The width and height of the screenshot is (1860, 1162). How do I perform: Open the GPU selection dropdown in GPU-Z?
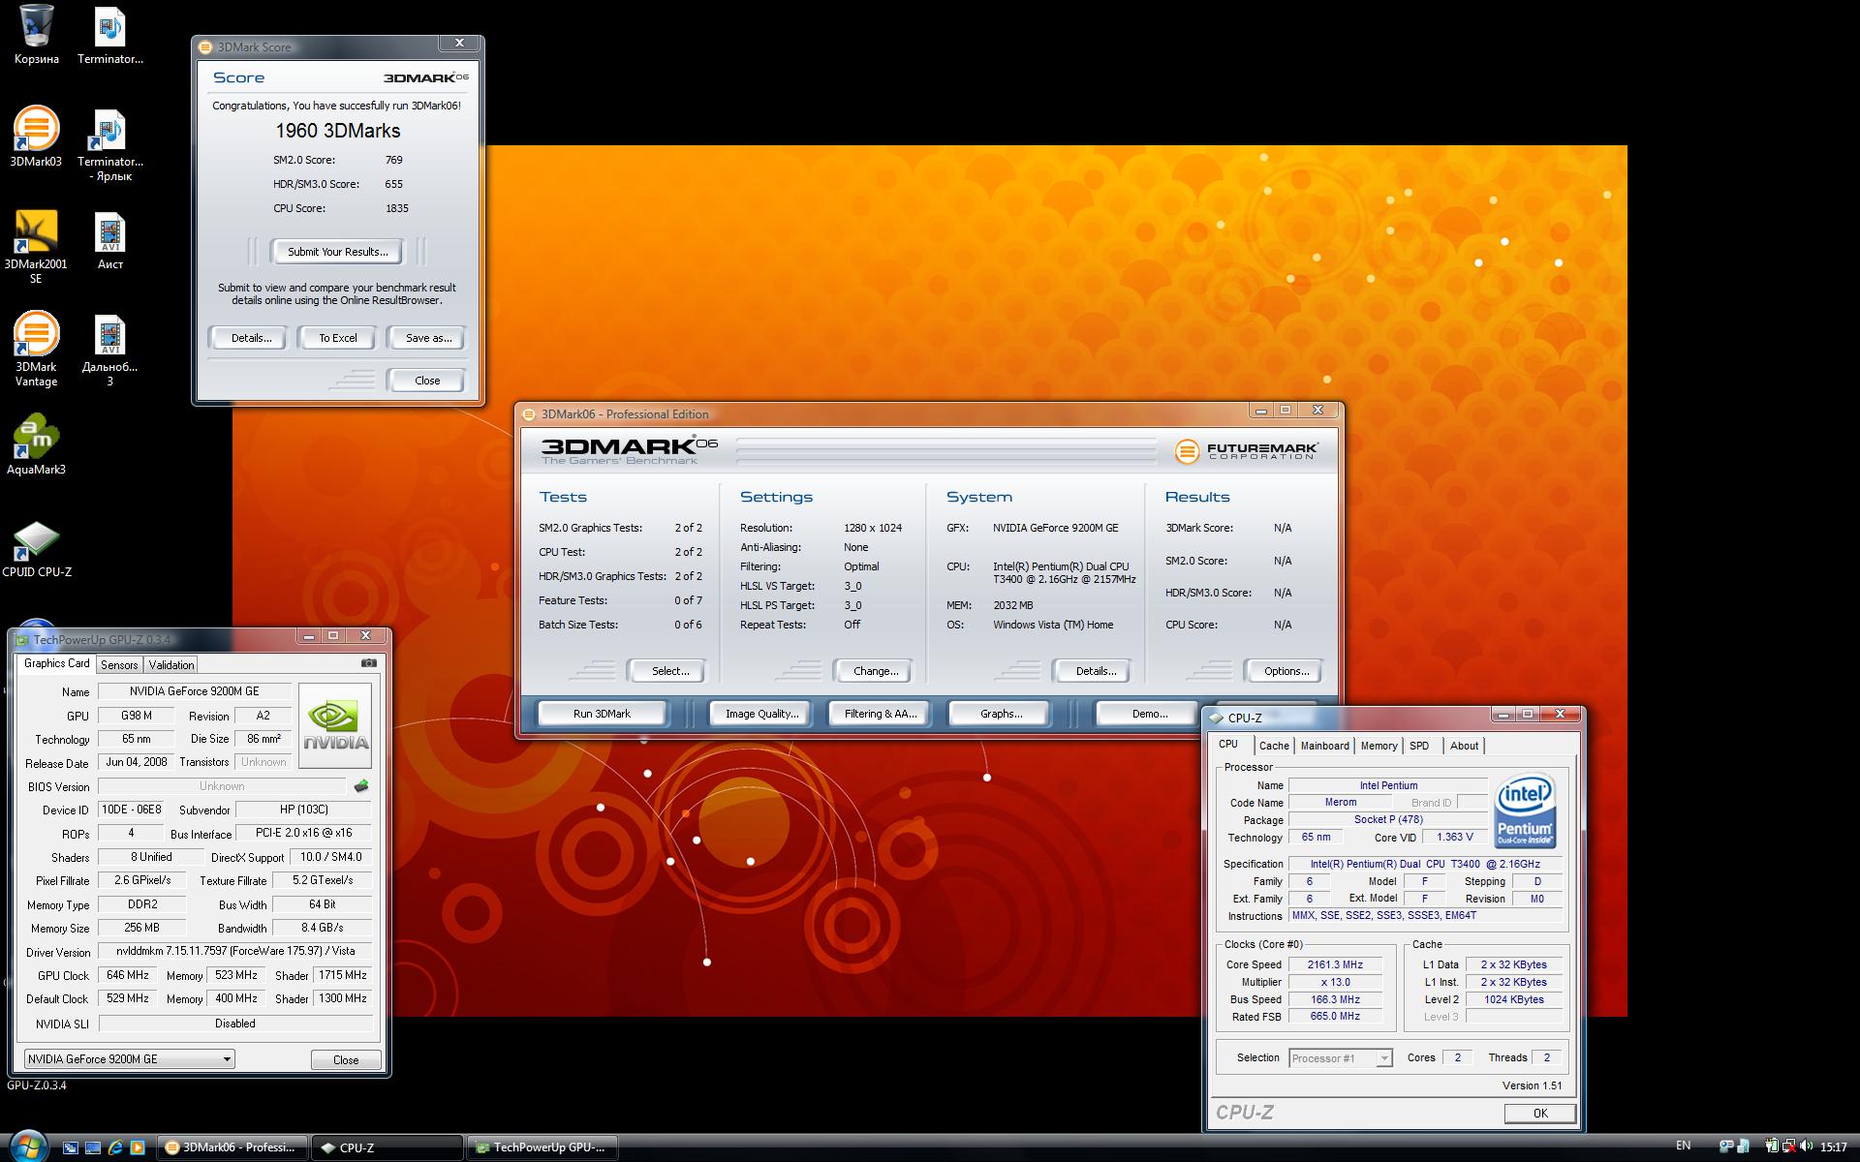click(x=129, y=1058)
